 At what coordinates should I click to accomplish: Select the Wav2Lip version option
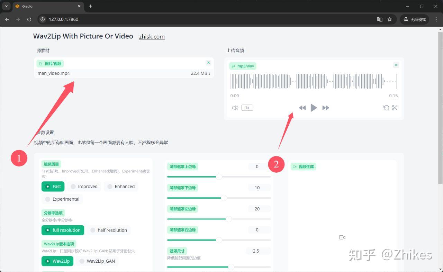pos(57,261)
